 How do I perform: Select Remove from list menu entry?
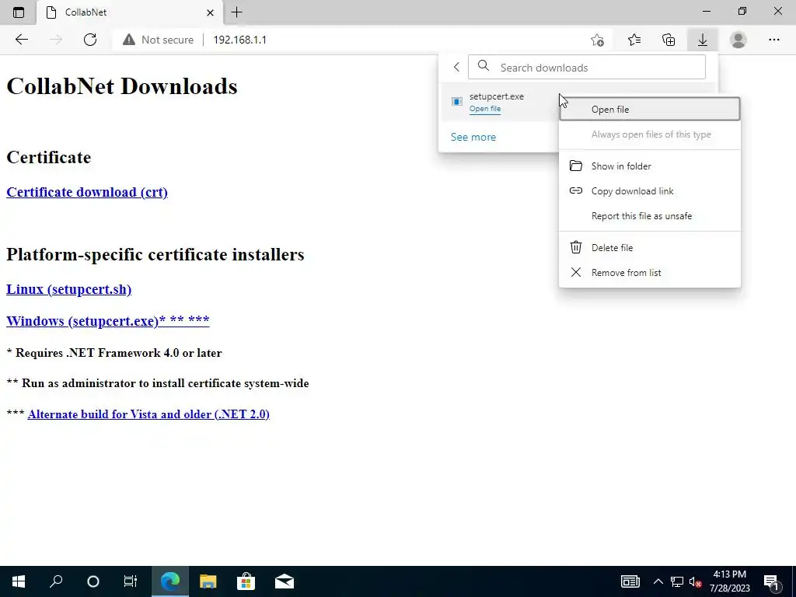(x=649, y=273)
